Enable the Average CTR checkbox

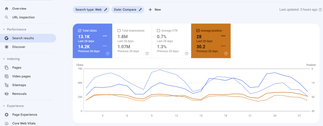click(158, 30)
